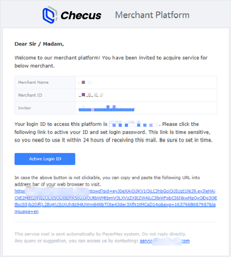Click the Merchant ID label cell

[x=30, y=95]
